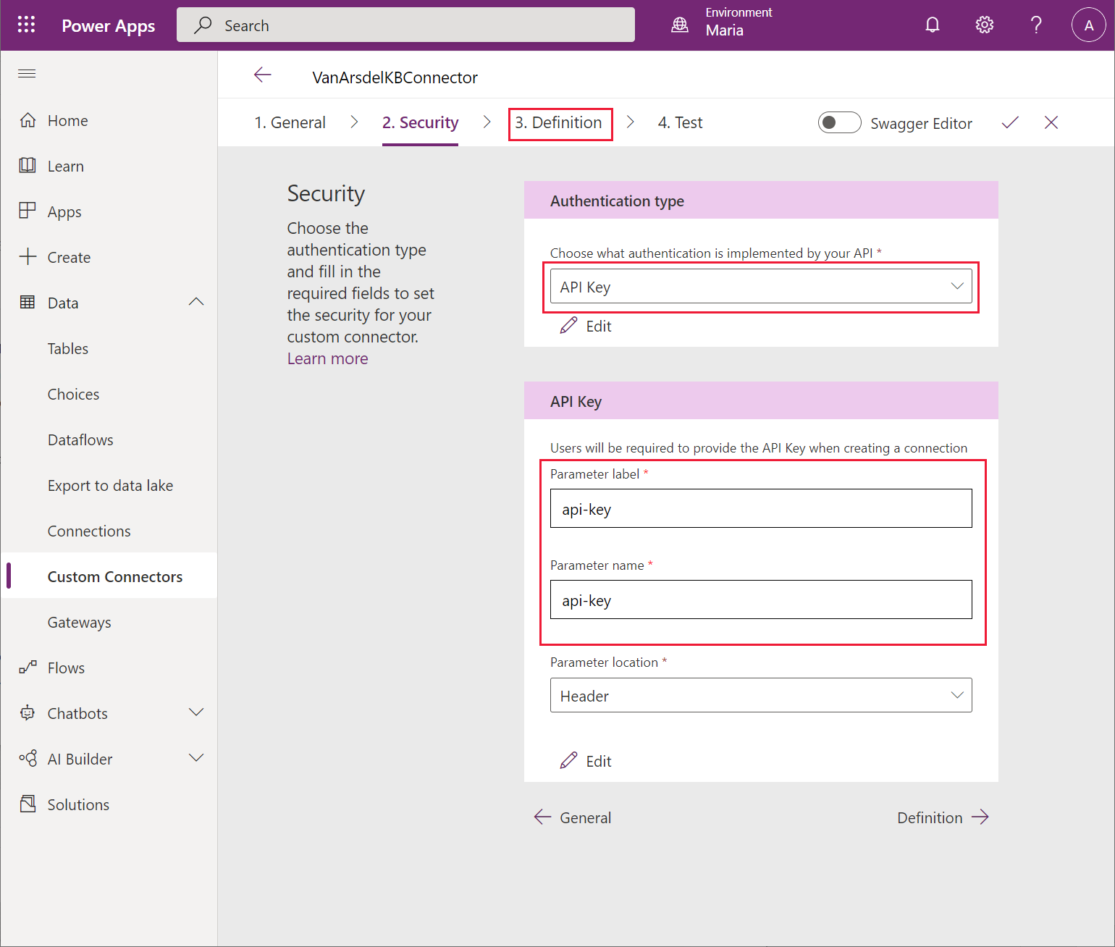1115x947 pixels.
Task: Proceed to Definition step link
Action: 943,818
